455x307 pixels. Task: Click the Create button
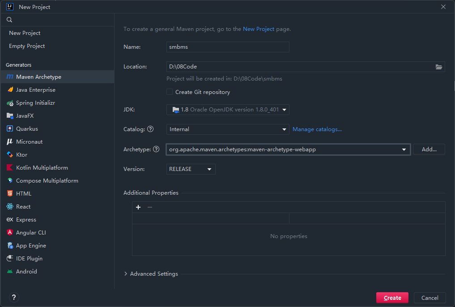coord(392,298)
